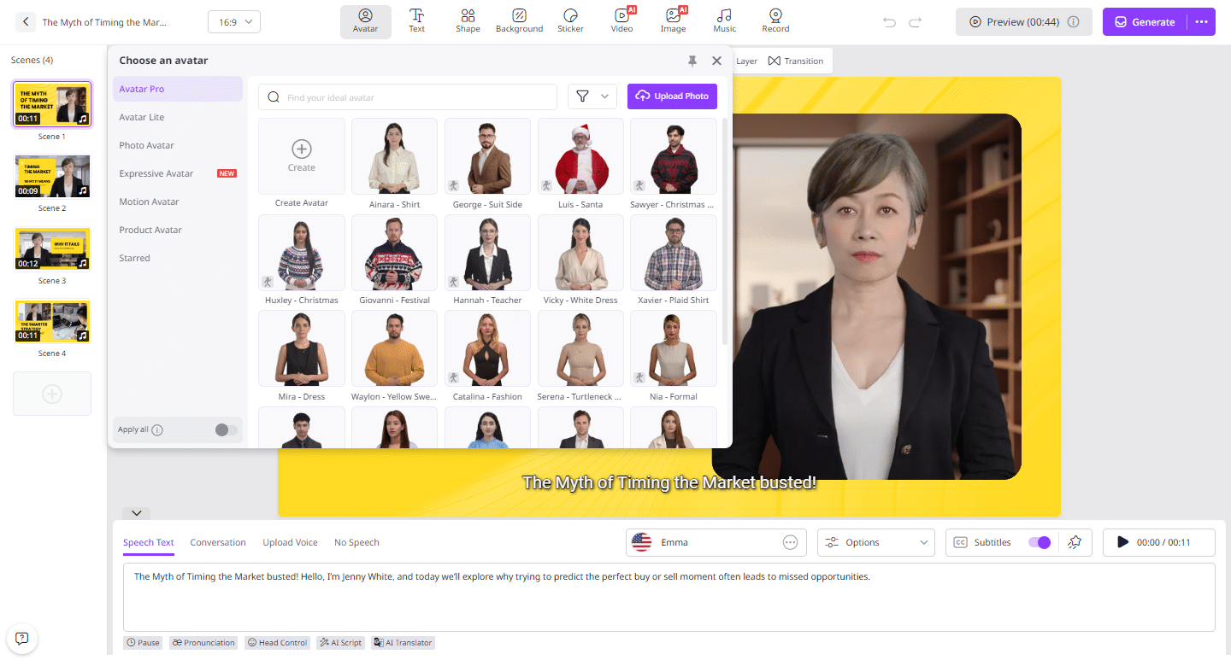
Task: Turn off the Subtitles toggle
Action: click(1039, 542)
